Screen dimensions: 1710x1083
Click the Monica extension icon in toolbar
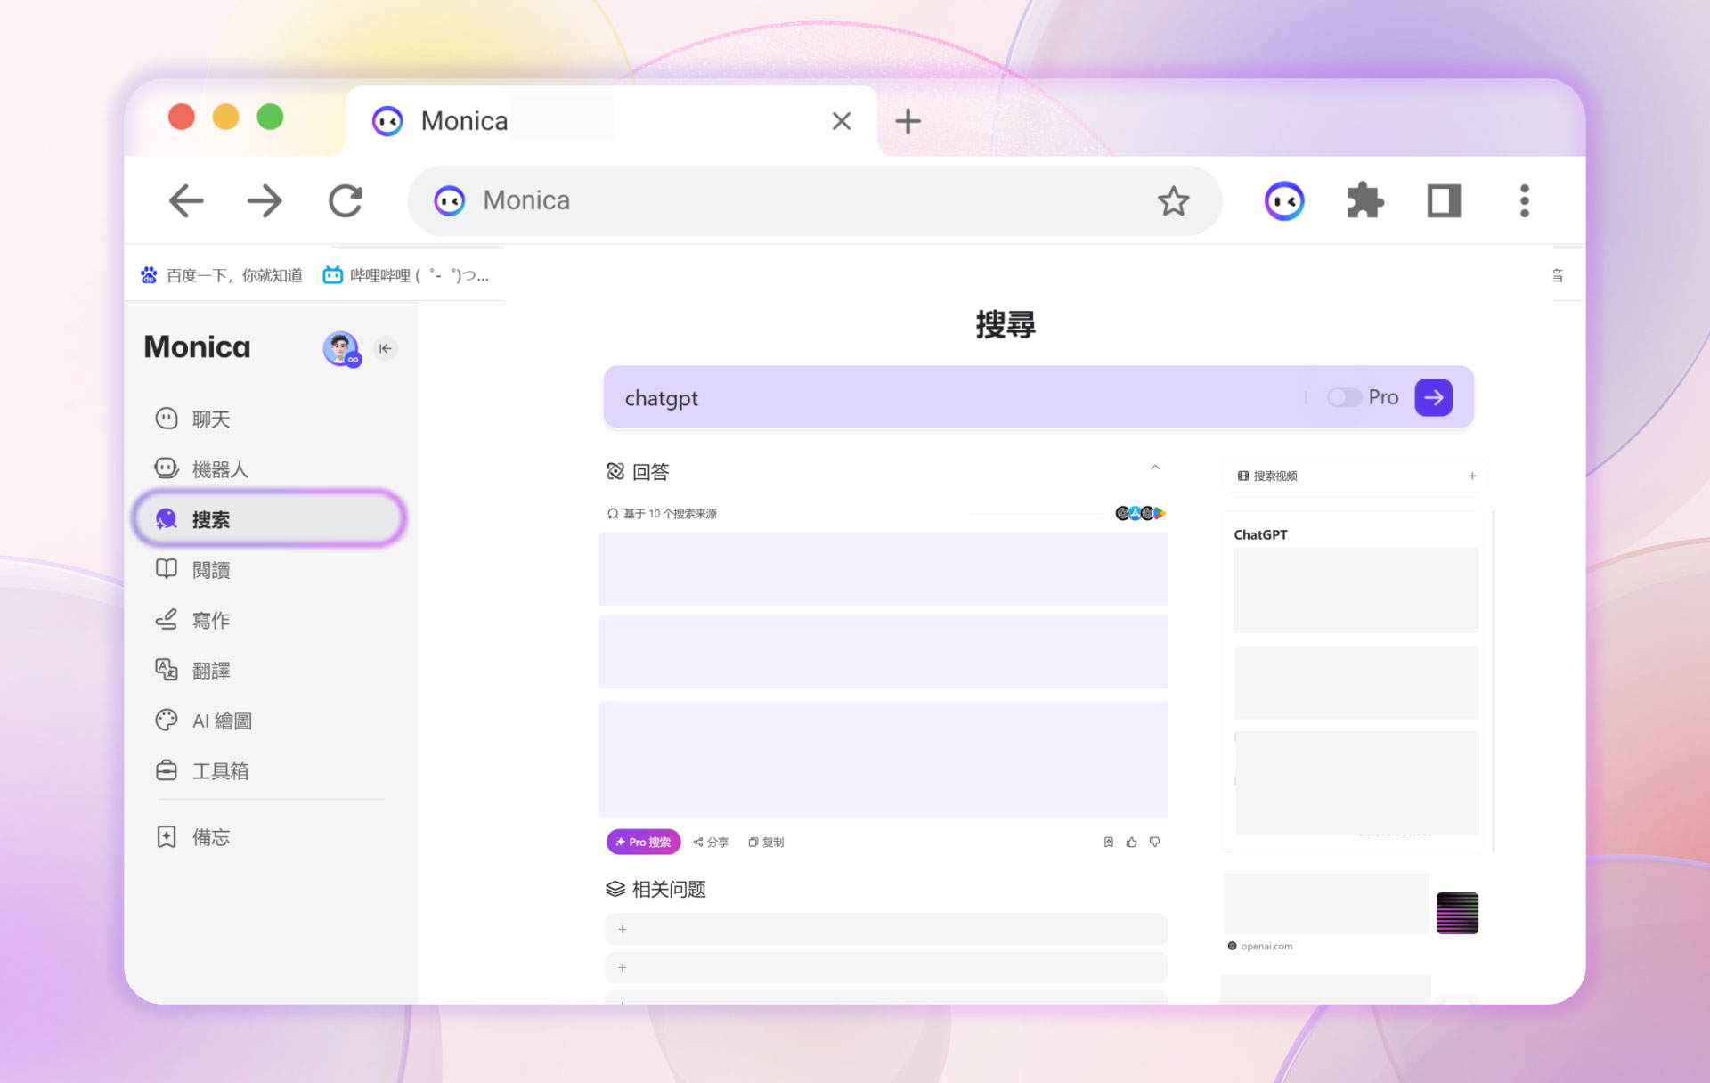[1283, 201]
